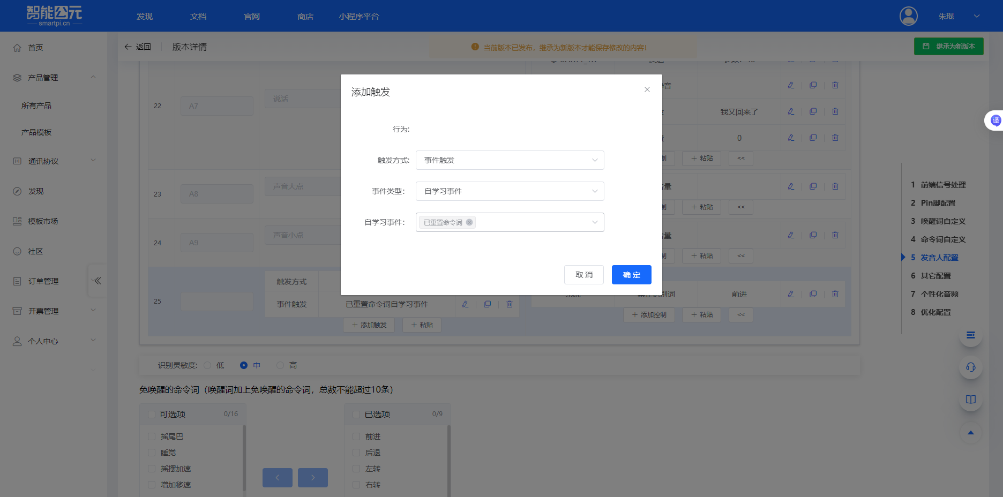Check 摇尾巴 in the 可选项 list
The width and height of the screenshot is (1003, 497).
point(152,436)
